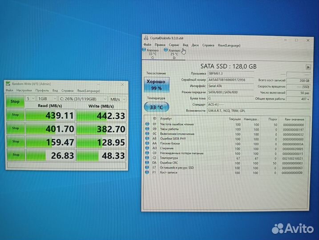The height and width of the screenshot is (240, 319).
Task: Open Файл menu in CrystalDiskInfo
Action: 147,44
